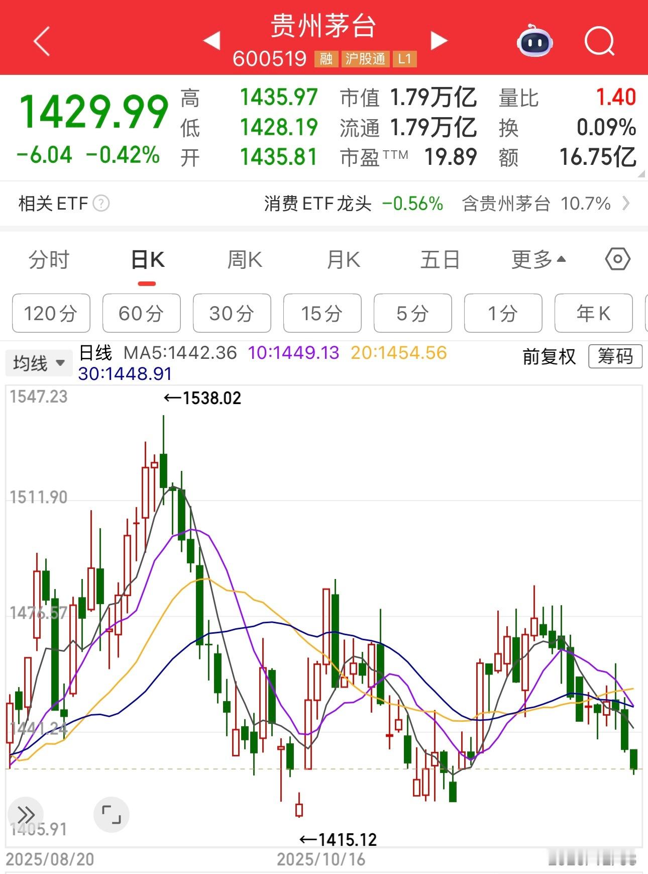Open the related ETF chevron arrow
The width and height of the screenshot is (648, 874).
coord(626,204)
